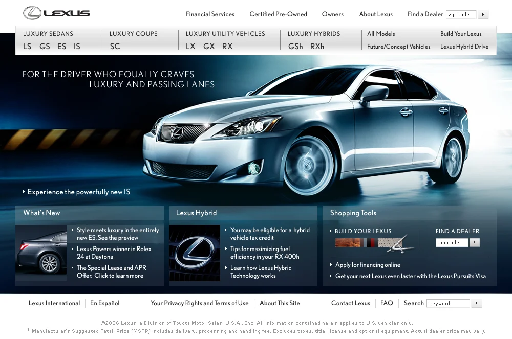Select the GSh hybrid model

tap(295, 47)
